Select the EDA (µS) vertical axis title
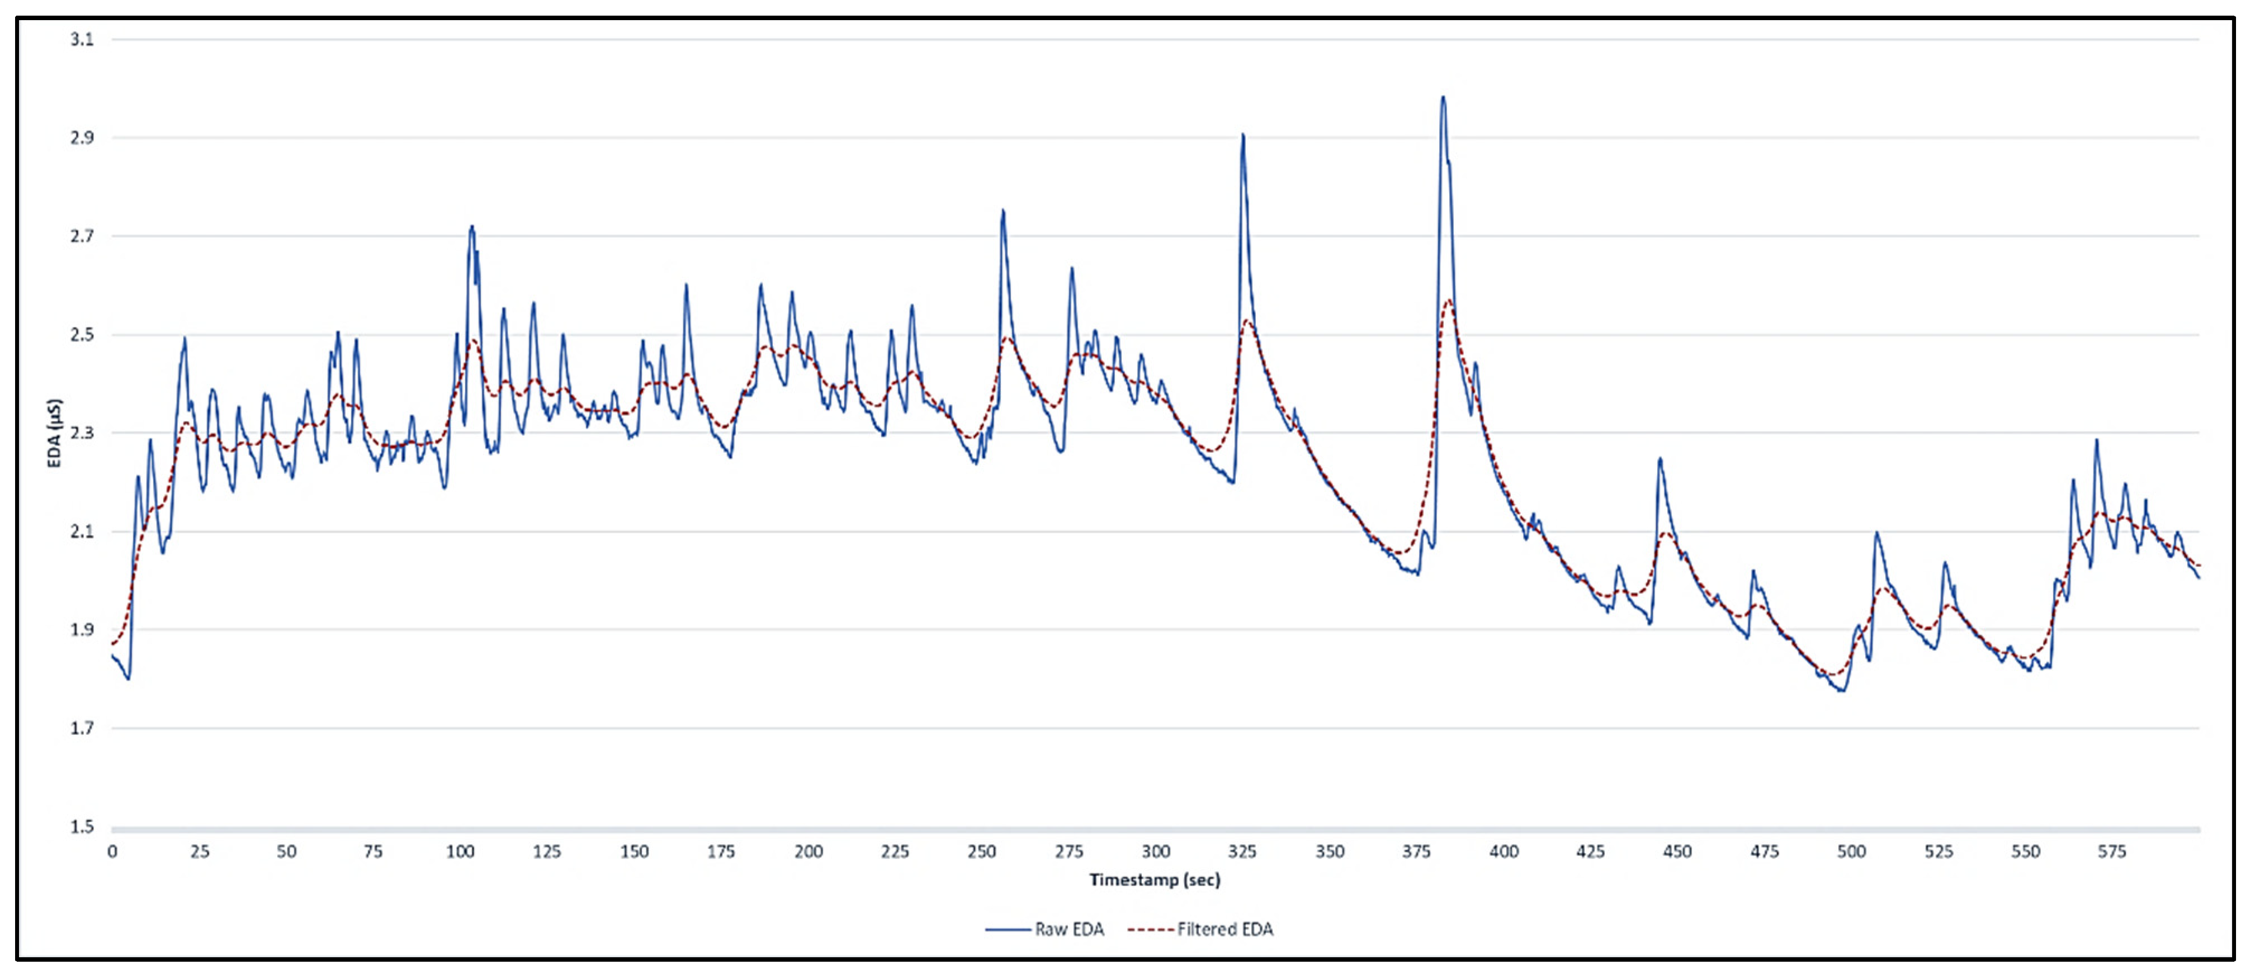 55,433
